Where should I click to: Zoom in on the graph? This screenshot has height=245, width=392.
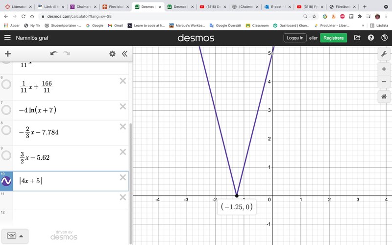pos(384,69)
